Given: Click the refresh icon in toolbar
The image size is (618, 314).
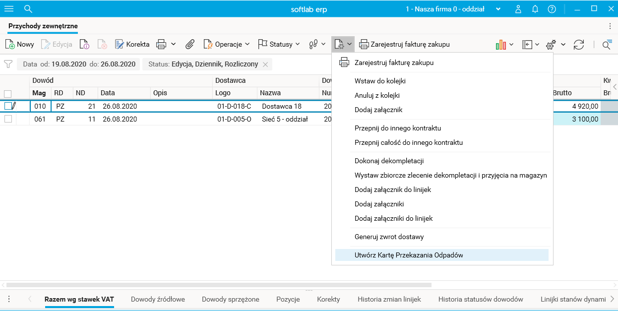Looking at the screenshot, I should [x=579, y=45].
